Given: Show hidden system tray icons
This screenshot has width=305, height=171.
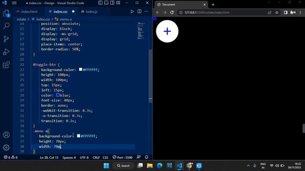Looking at the screenshot, I should tap(248, 166).
